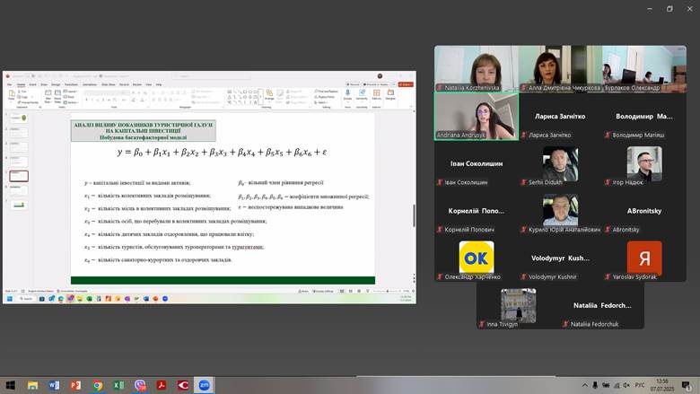Click Inna Tsvigun's participant tile
The height and width of the screenshot is (394, 700).
point(518,307)
